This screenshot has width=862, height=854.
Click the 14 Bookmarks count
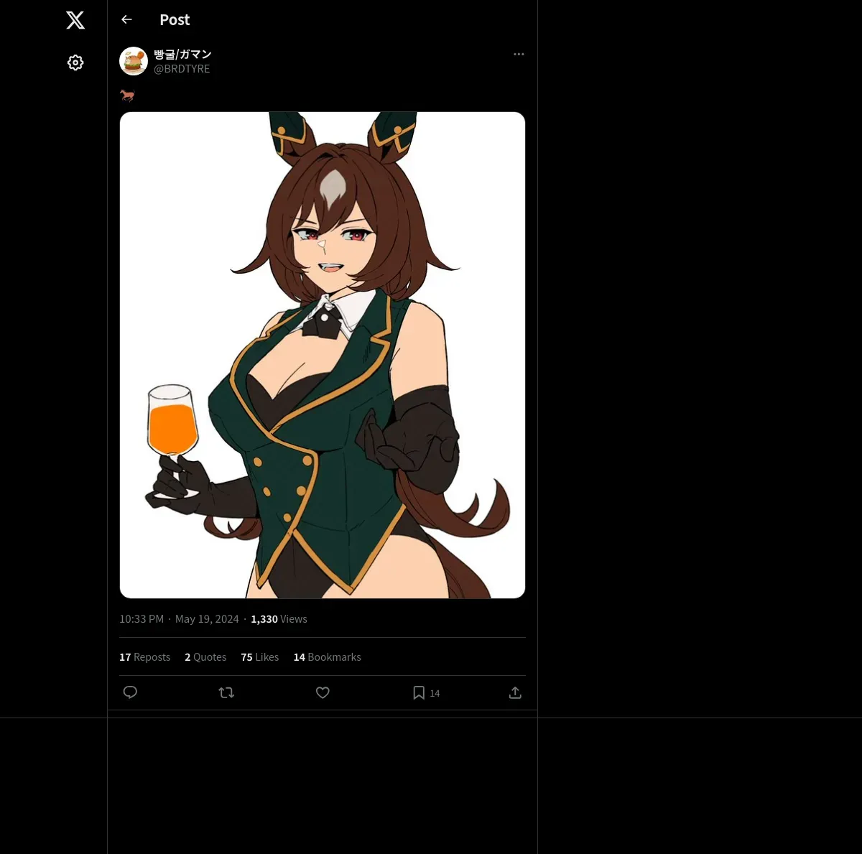327,657
